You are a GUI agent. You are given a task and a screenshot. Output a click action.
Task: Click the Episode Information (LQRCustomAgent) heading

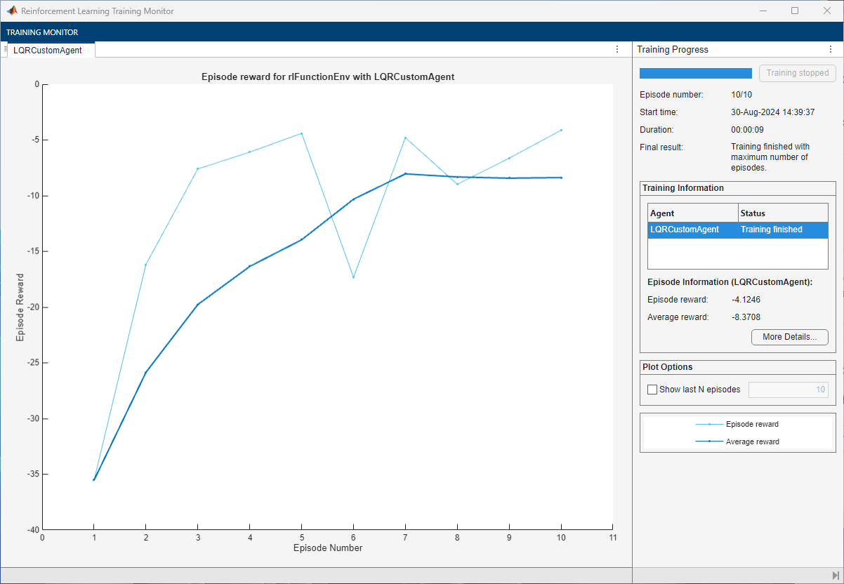730,282
